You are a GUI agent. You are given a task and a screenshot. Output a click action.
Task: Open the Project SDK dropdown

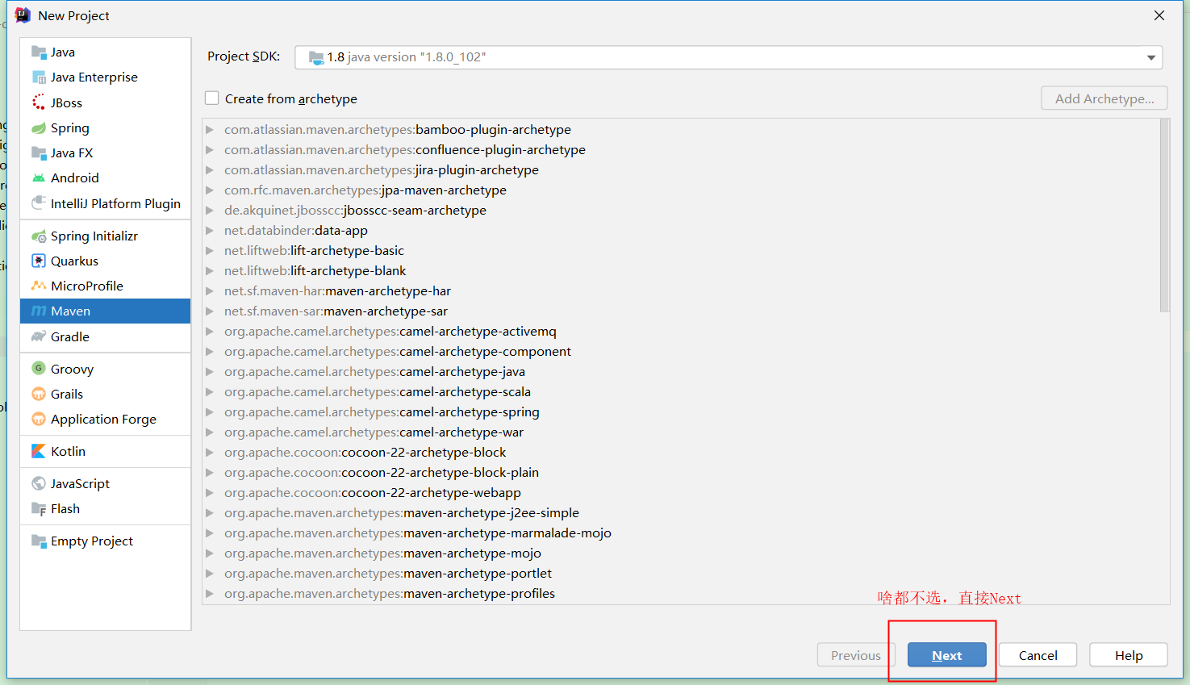pyautogui.click(x=729, y=57)
